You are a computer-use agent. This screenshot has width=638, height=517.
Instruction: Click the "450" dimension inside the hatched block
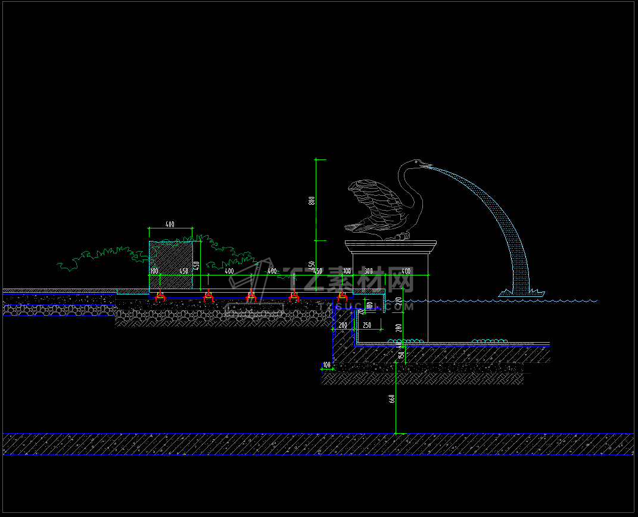[x=183, y=271]
